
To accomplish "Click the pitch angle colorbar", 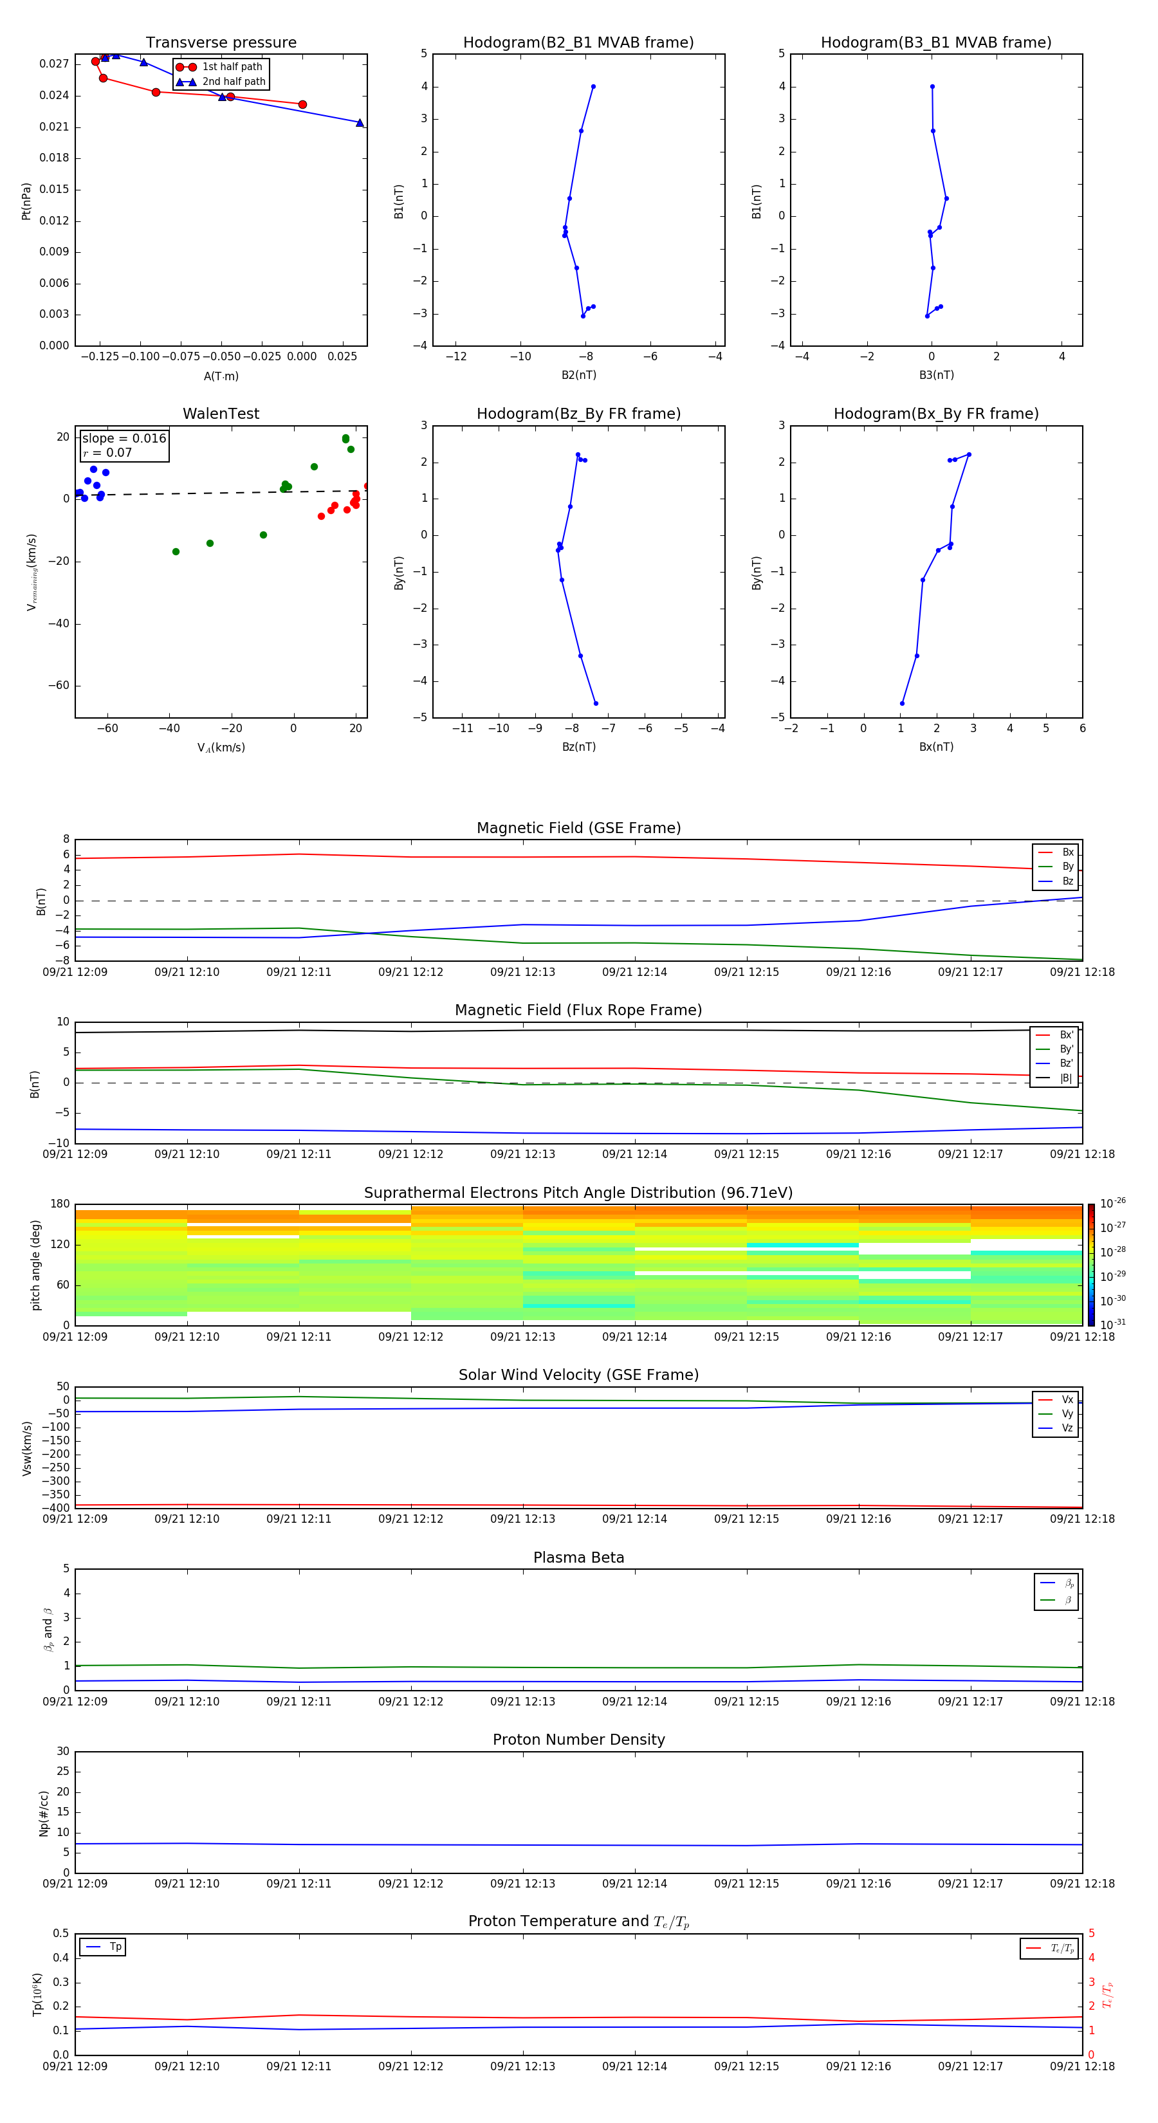I will pos(1091,1265).
